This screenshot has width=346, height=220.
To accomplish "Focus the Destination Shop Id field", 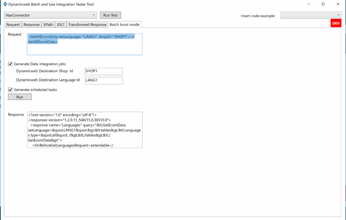I will click(x=103, y=71).
